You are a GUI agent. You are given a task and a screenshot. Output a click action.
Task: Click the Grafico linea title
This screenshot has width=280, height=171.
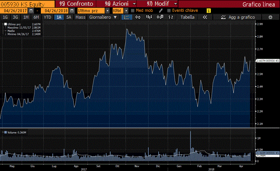pos(259,5)
